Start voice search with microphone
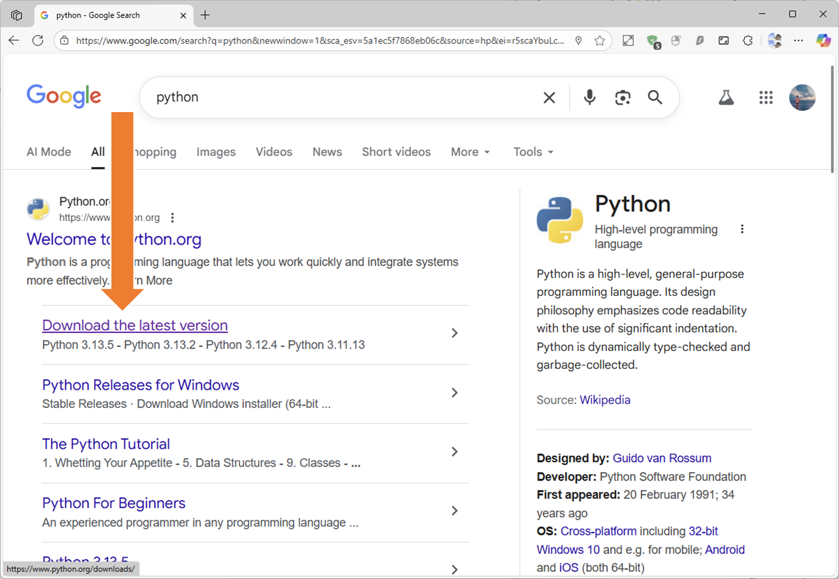 (x=589, y=97)
